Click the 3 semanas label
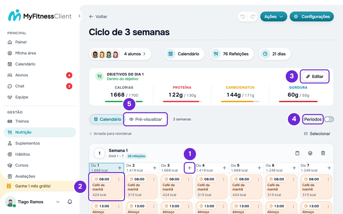The image size is (343, 214). coord(182,119)
